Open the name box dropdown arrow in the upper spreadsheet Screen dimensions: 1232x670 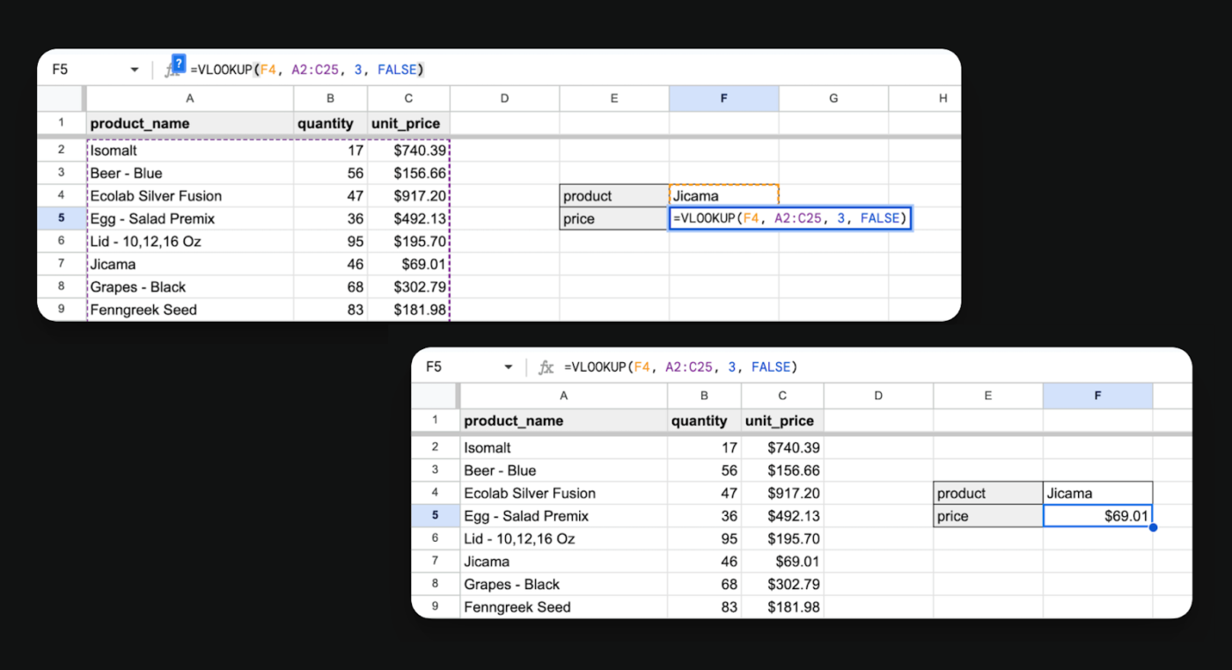135,69
